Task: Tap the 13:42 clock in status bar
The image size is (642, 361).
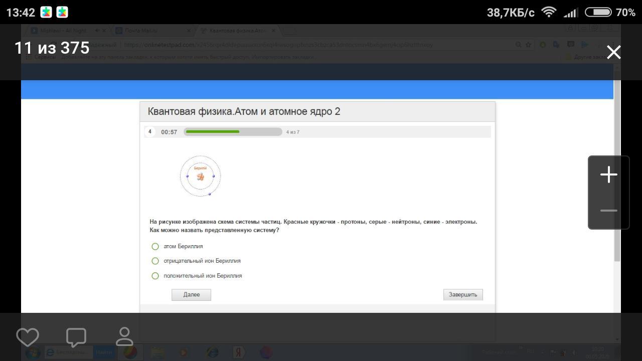Action: (x=21, y=12)
